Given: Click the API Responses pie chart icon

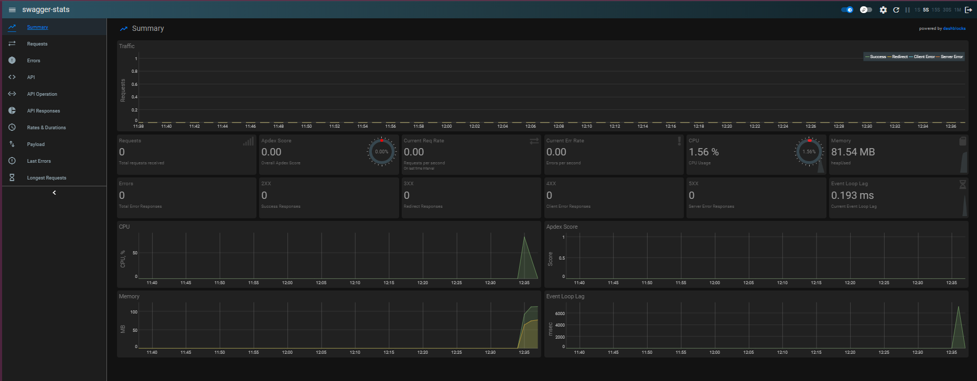Looking at the screenshot, I should tap(12, 110).
